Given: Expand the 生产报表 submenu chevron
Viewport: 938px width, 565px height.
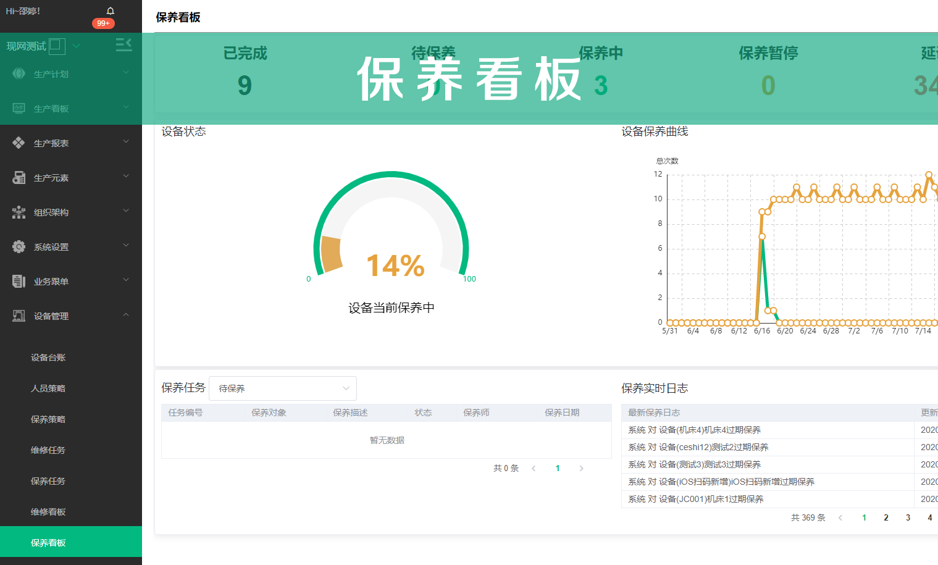Looking at the screenshot, I should tap(126, 142).
